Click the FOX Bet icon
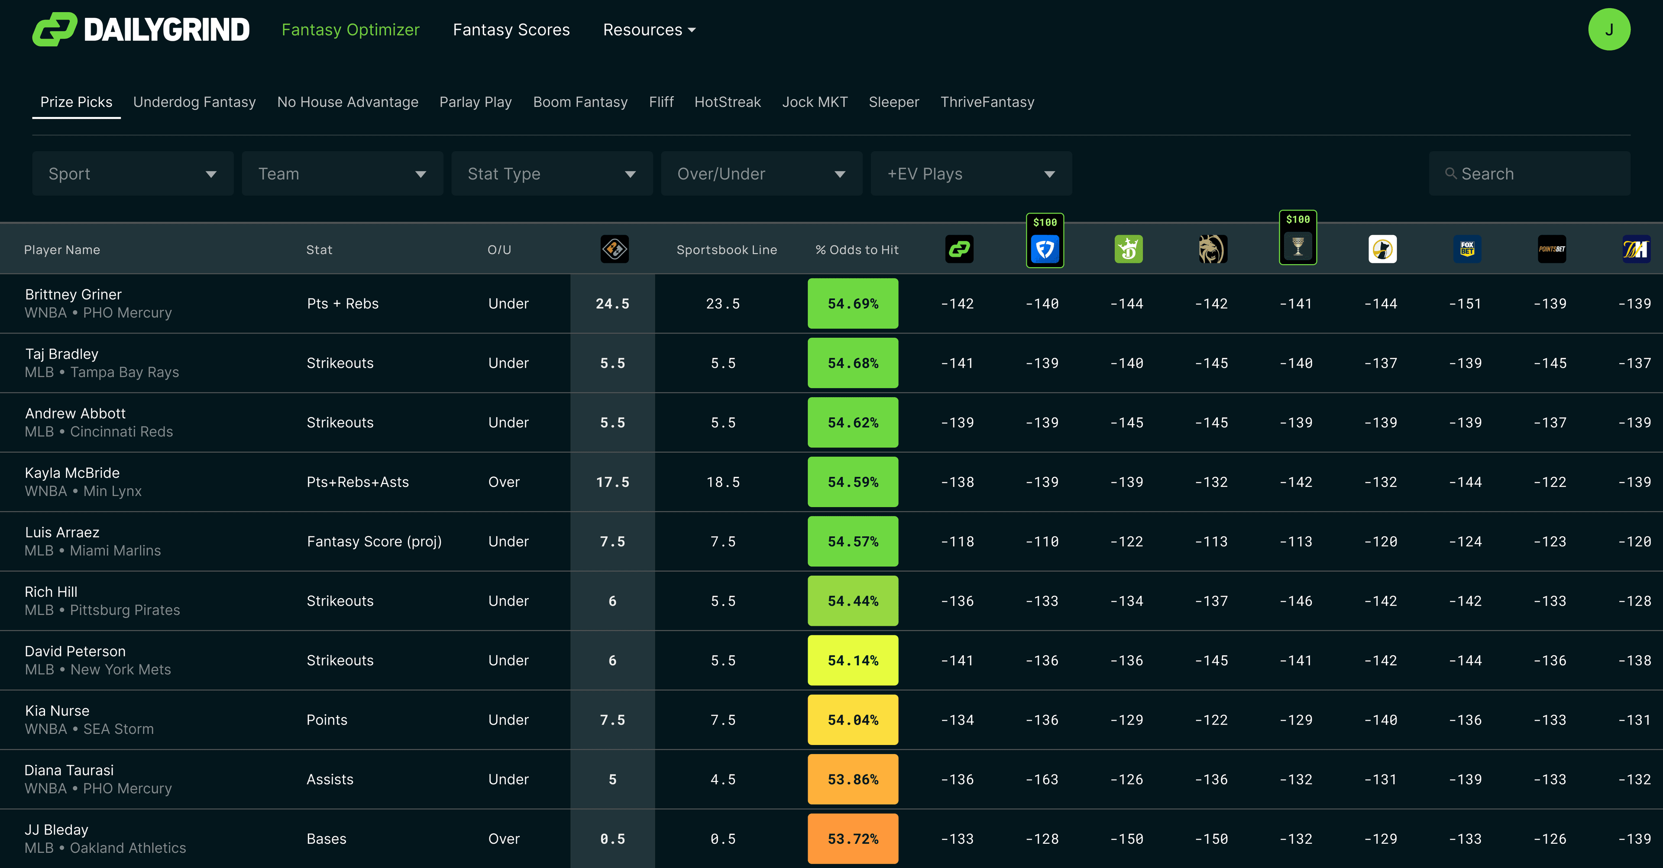The image size is (1663, 868). click(1467, 249)
